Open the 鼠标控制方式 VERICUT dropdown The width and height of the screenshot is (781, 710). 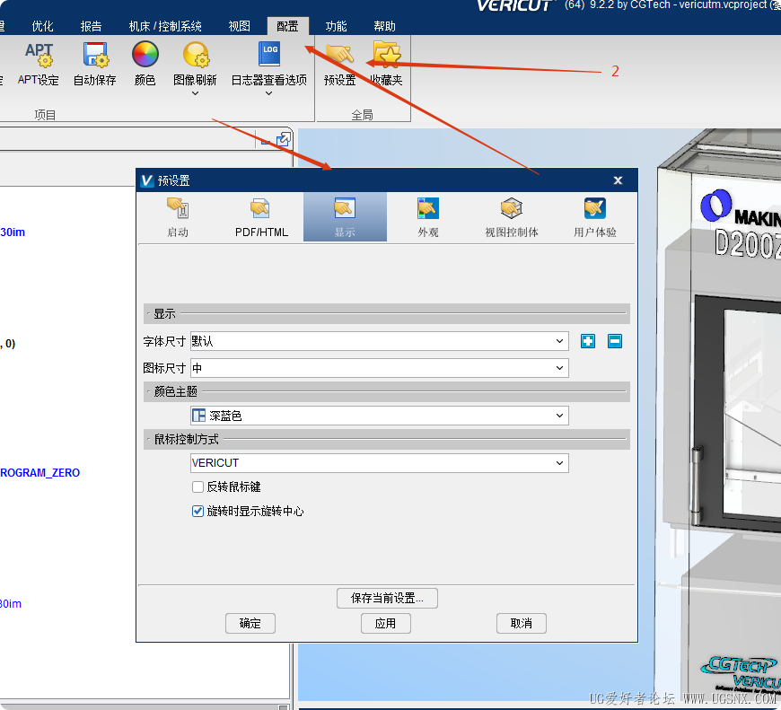pyautogui.click(x=380, y=463)
